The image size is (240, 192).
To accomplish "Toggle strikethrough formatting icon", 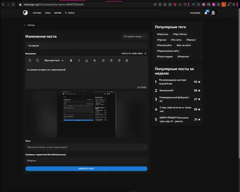I will tap(94, 60).
